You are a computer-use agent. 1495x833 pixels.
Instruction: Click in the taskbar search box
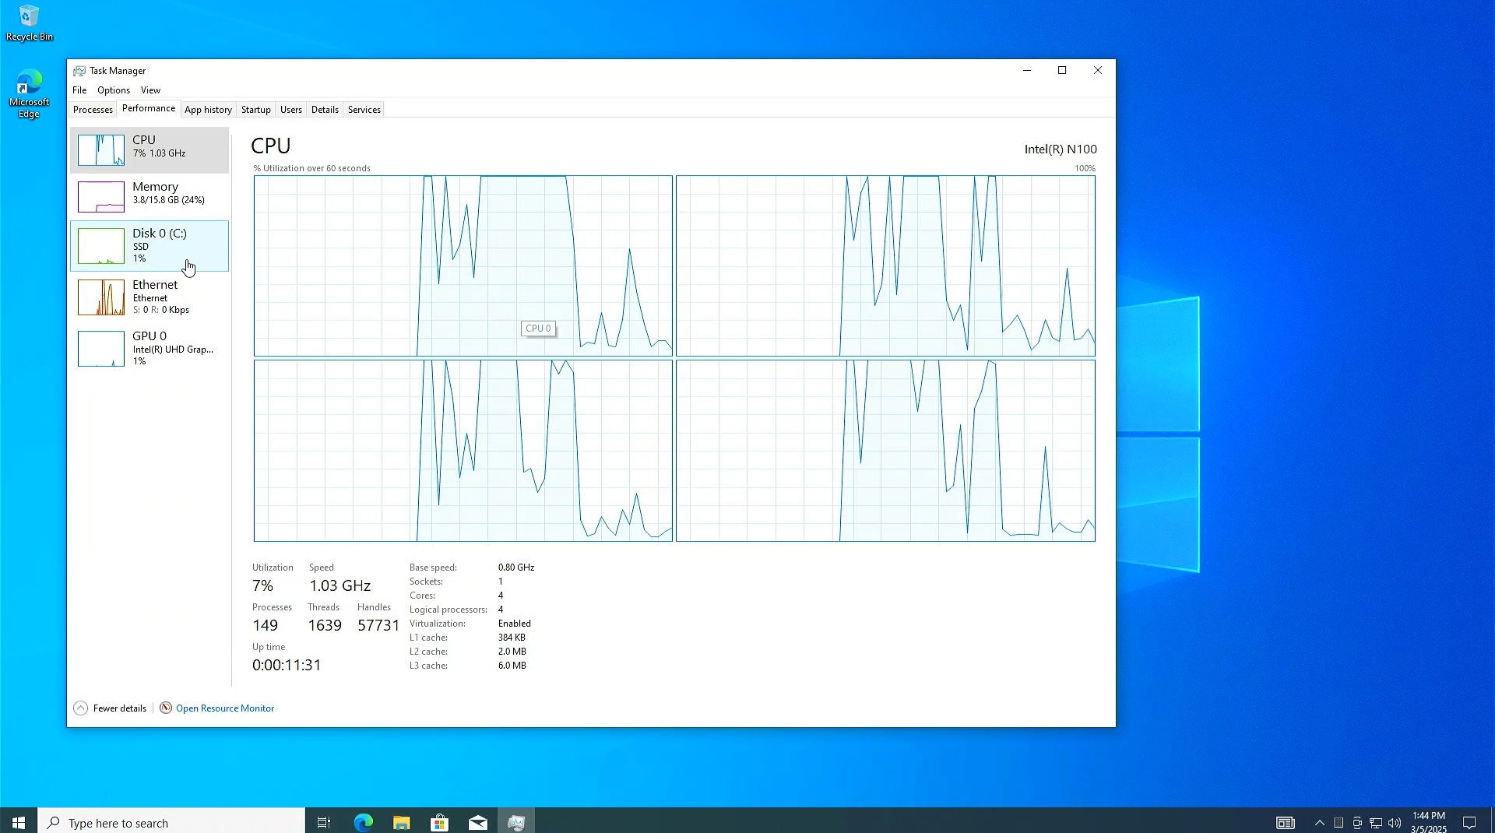(x=171, y=822)
